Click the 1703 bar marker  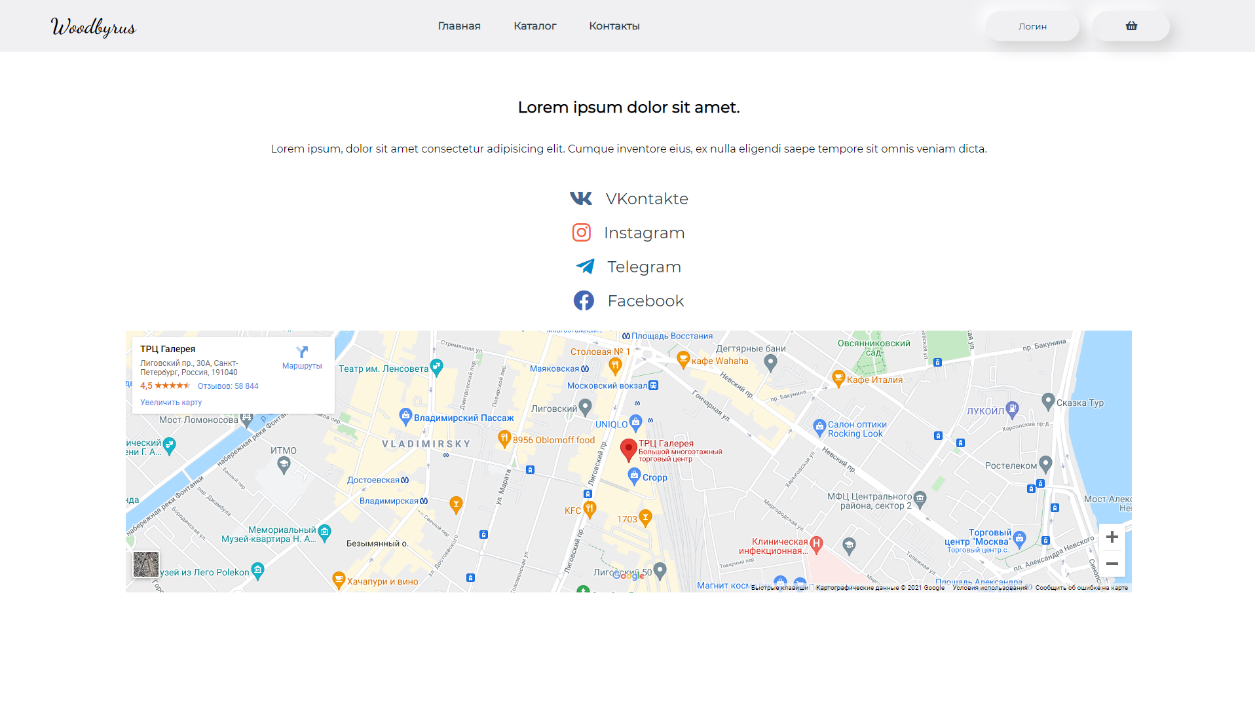pos(645,518)
